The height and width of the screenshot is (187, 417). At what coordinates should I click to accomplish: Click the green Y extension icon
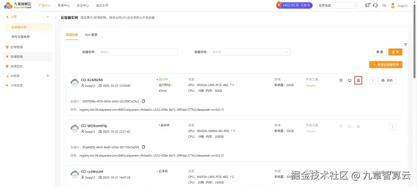point(405,44)
